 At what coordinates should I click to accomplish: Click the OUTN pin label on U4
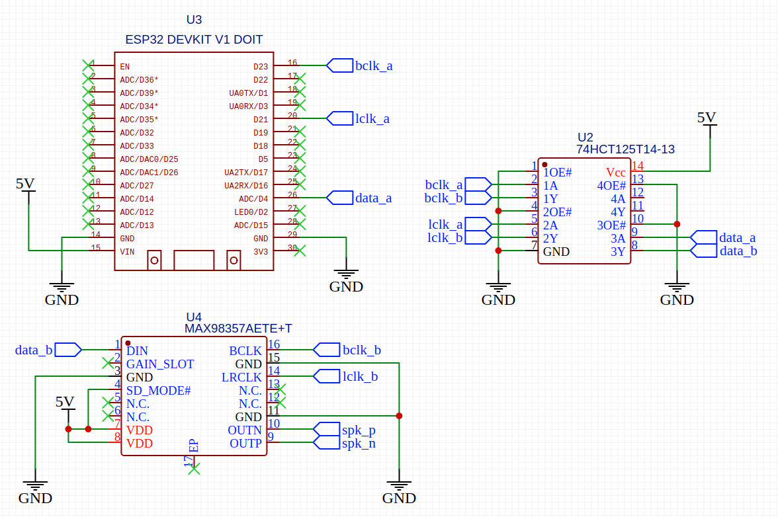pos(245,430)
